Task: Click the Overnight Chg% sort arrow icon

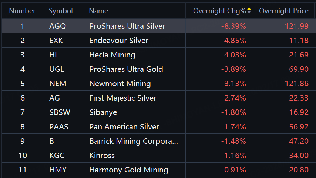Action: pyautogui.click(x=249, y=11)
